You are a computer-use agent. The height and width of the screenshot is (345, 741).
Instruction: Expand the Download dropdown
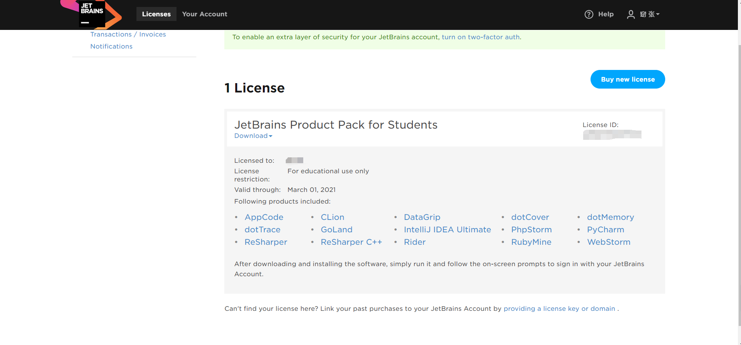coord(253,136)
